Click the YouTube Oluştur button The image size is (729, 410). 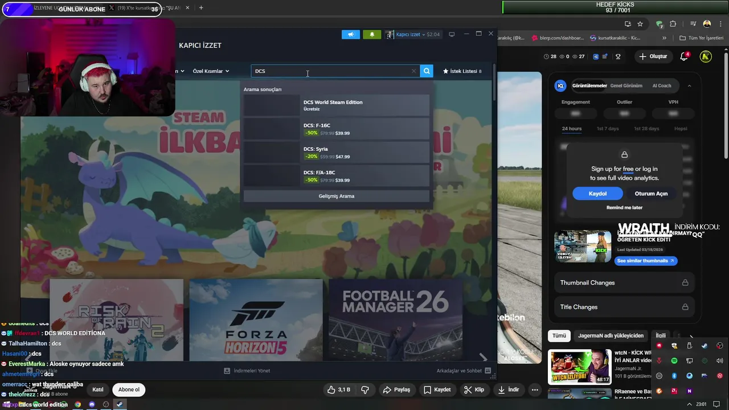(653, 56)
